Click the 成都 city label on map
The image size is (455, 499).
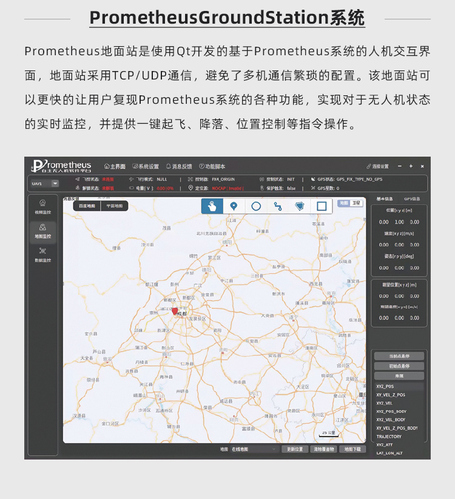(182, 314)
